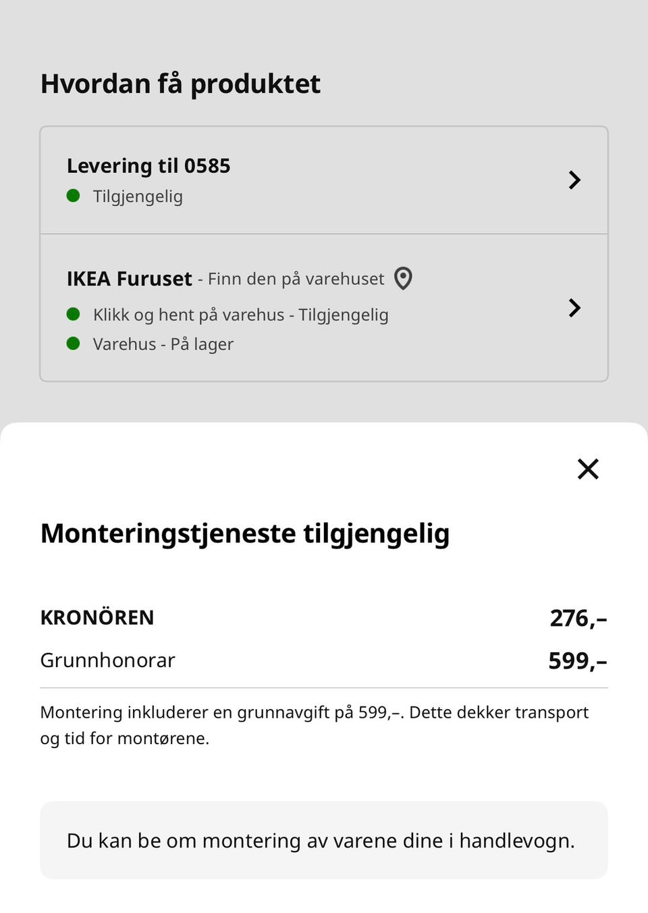Click green status dot beside Varehus - På lager
Viewport: 648px width, 913px height.
[x=74, y=343]
